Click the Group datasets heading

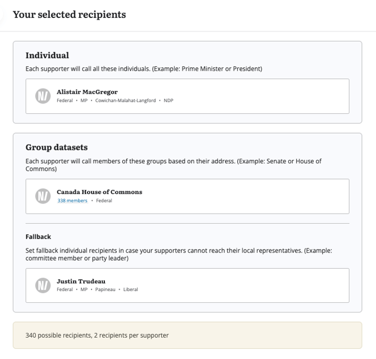tap(56, 148)
